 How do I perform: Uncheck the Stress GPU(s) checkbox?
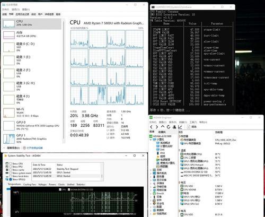click(x=11, y=179)
